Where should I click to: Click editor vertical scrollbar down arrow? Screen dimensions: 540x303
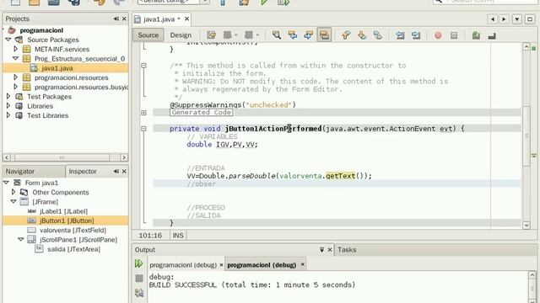coord(526,226)
